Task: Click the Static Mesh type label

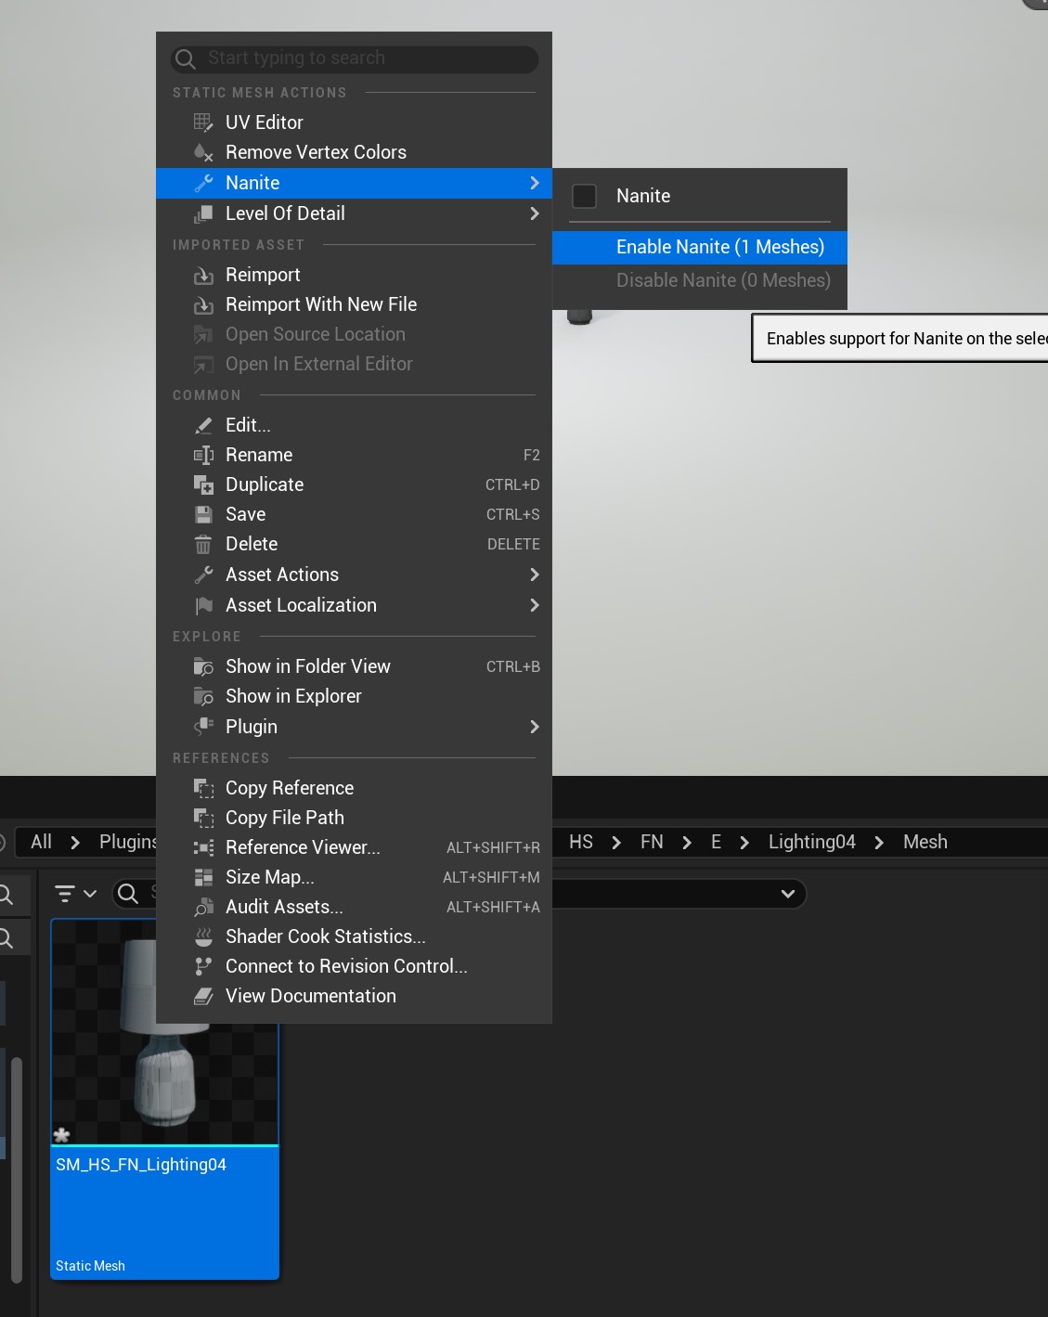Action: [x=90, y=1266]
